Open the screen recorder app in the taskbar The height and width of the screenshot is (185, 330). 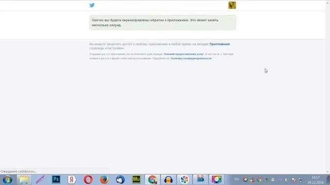coord(201,180)
